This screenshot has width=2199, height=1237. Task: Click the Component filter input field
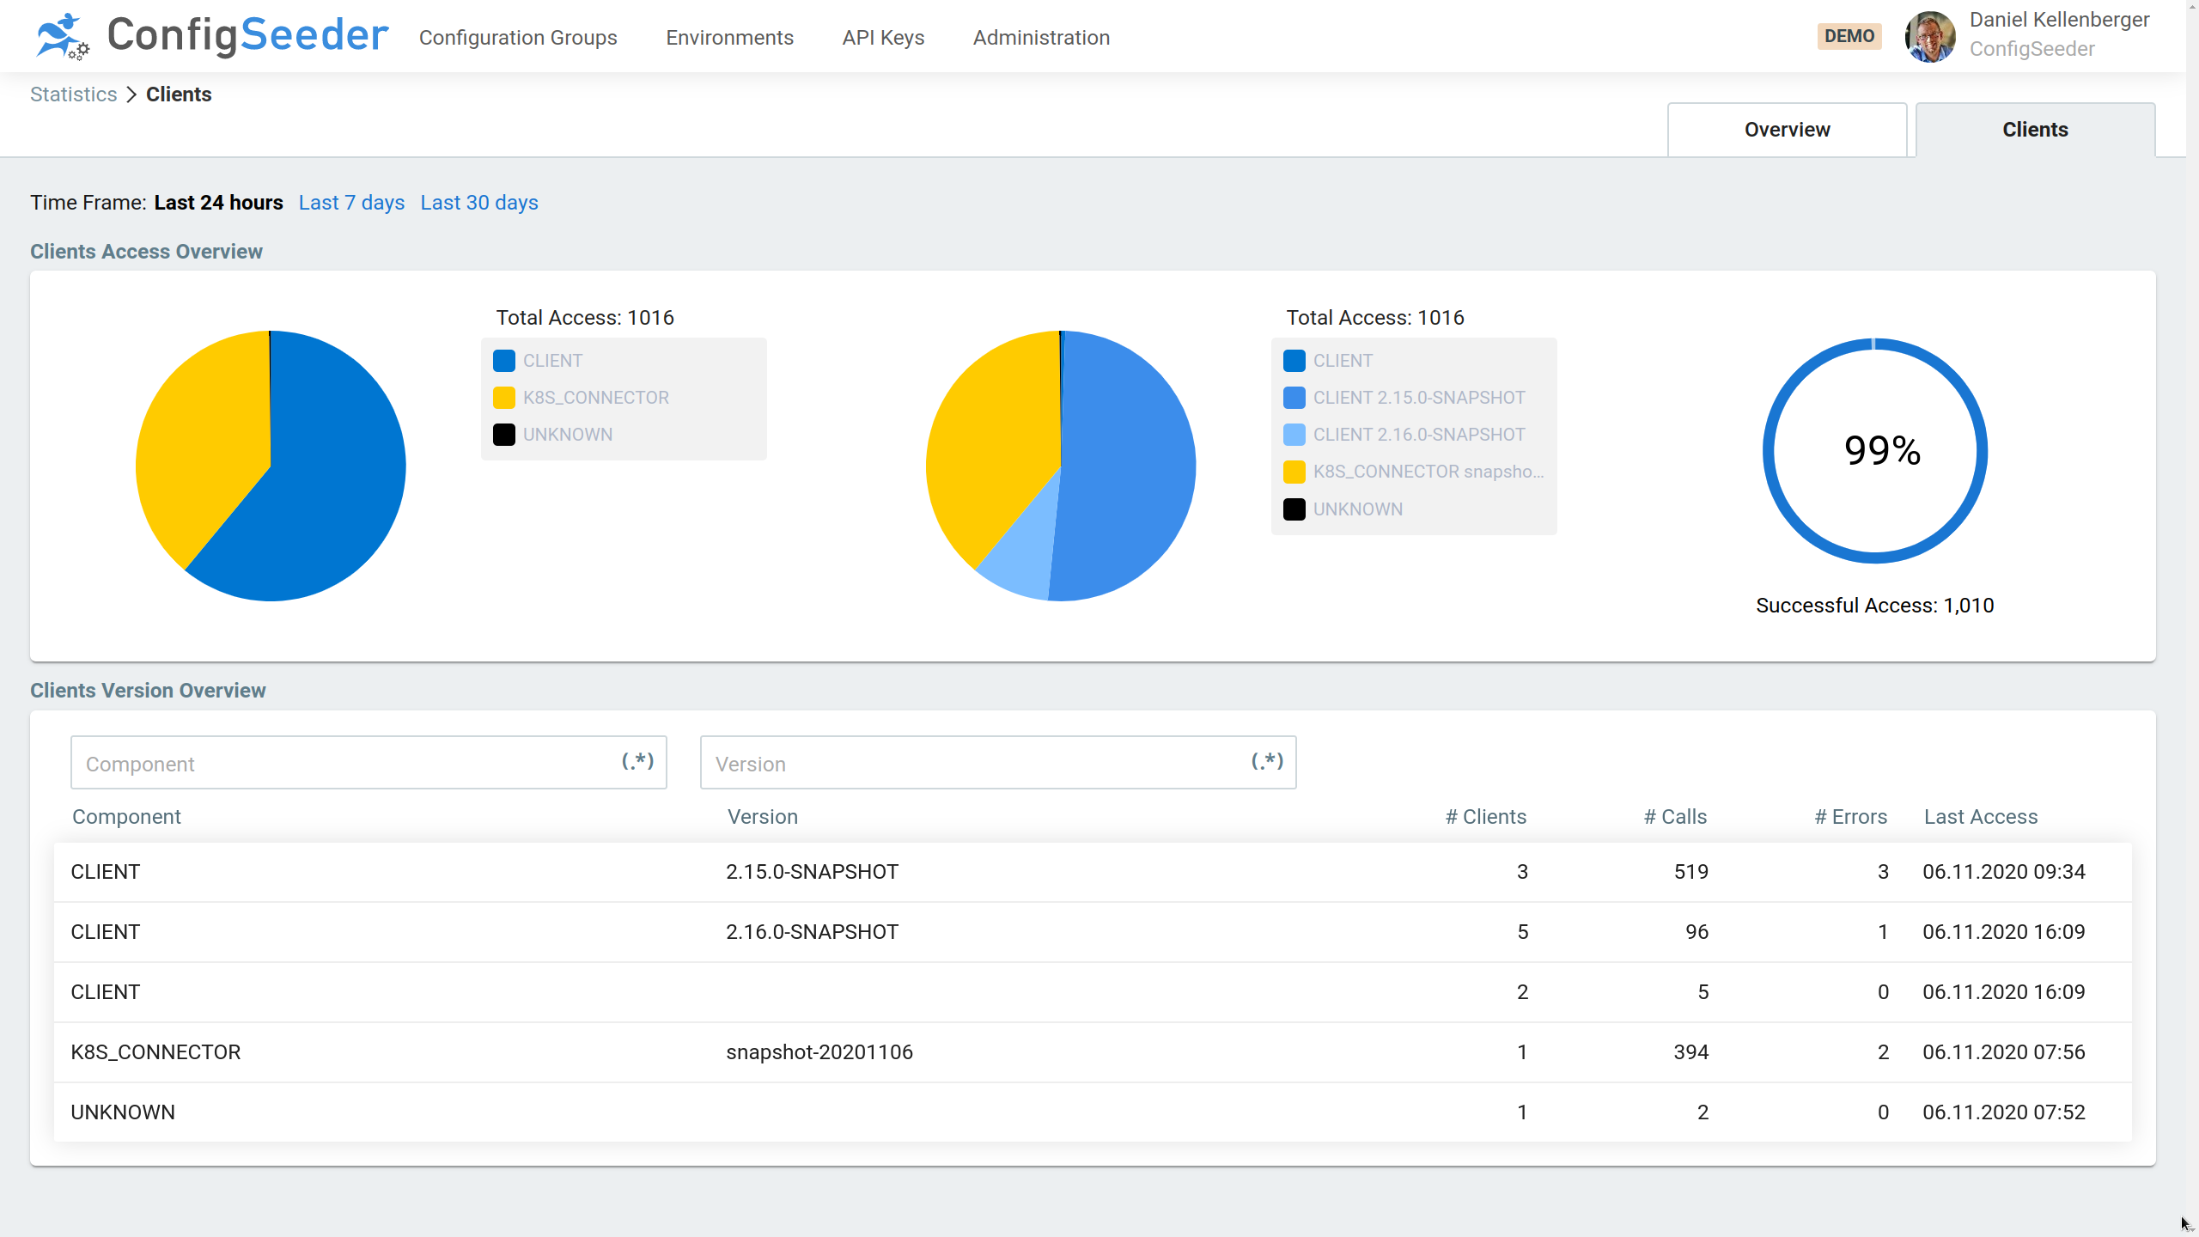[x=369, y=763]
